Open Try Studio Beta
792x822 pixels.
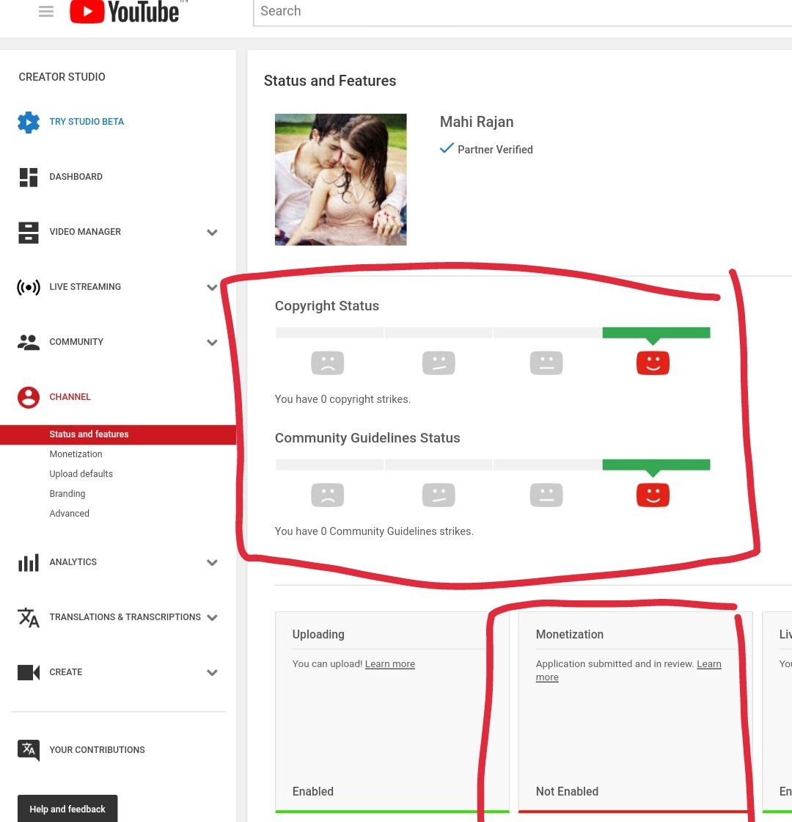(x=87, y=122)
